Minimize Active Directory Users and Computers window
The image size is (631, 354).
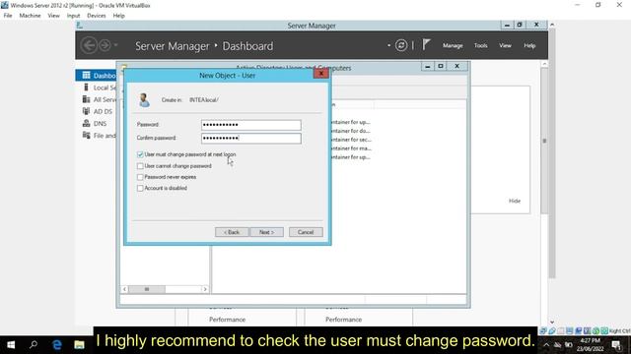tap(427, 66)
